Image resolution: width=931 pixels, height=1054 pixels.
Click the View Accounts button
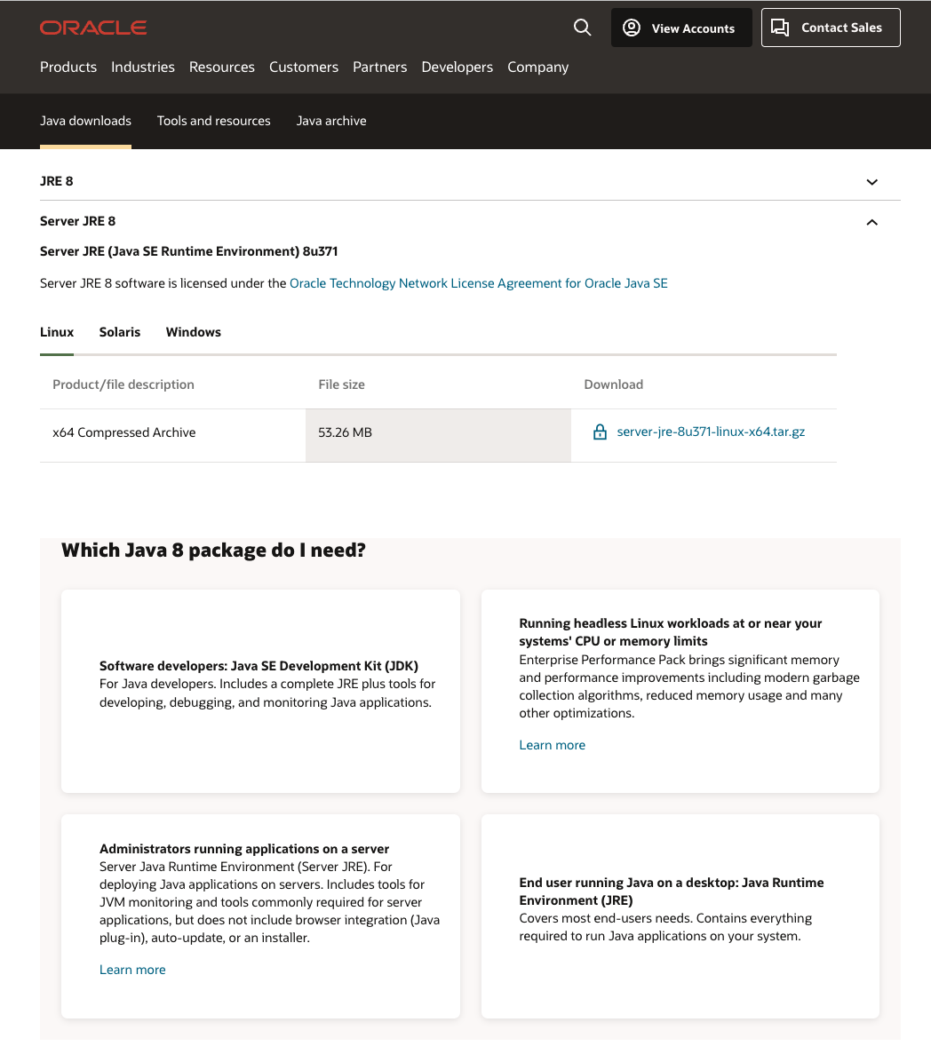[681, 28]
